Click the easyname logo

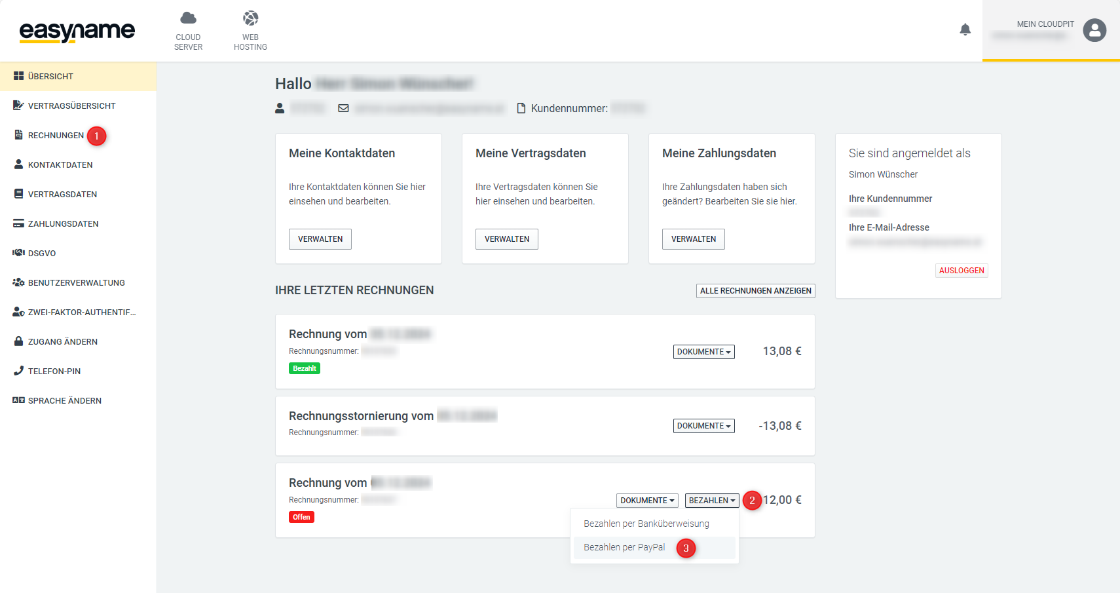pyautogui.click(x=77, y=31)
